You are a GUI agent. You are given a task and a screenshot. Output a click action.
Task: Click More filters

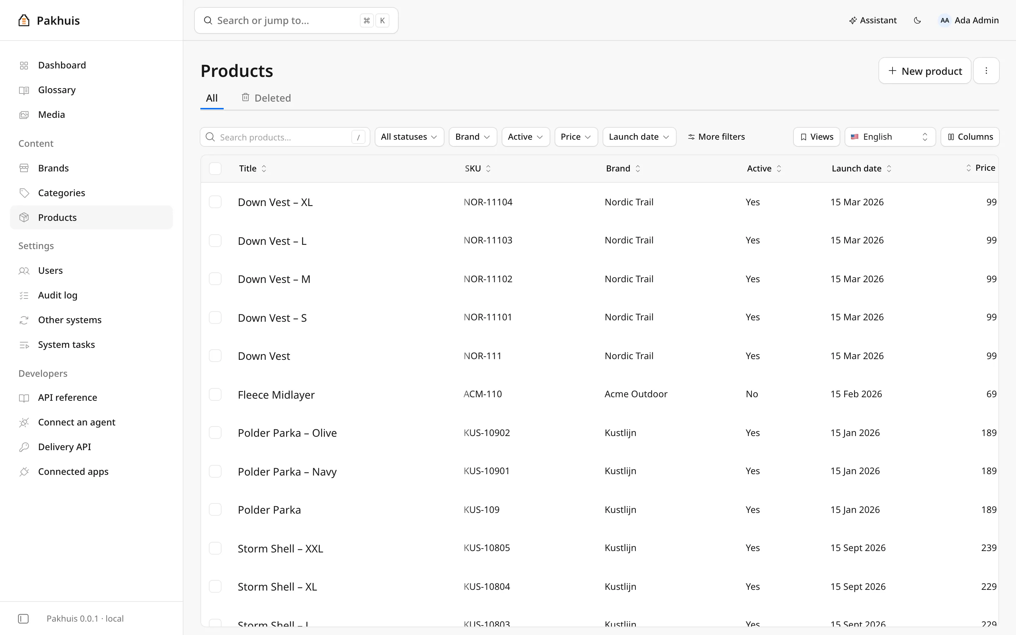(716, 137)
